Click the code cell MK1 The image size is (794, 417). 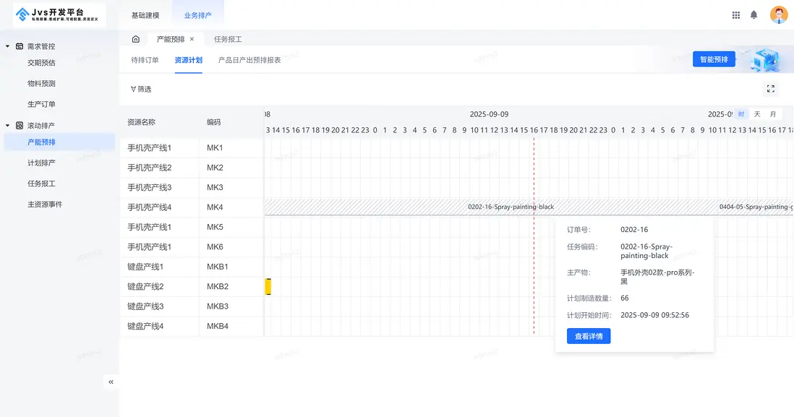[x=215, y=147]
